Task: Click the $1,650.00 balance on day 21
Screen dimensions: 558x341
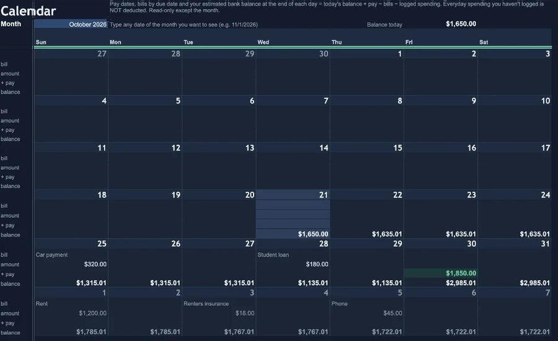Action: point(313,234)
